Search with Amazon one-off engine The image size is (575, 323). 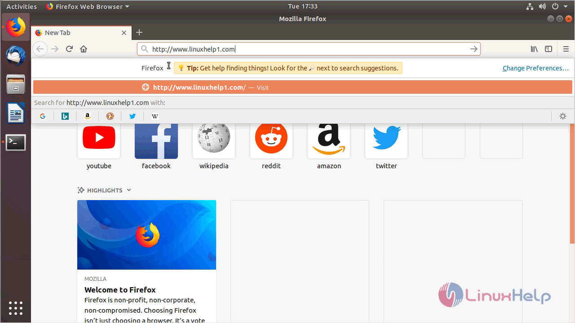[x=88, y=116]
